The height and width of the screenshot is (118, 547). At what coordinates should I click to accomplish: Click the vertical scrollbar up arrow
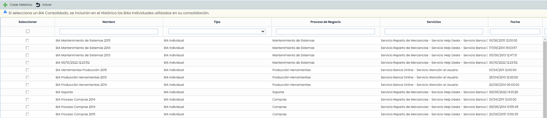point(545,39)
